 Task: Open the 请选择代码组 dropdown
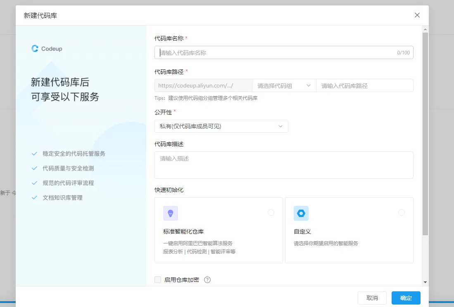284,85
